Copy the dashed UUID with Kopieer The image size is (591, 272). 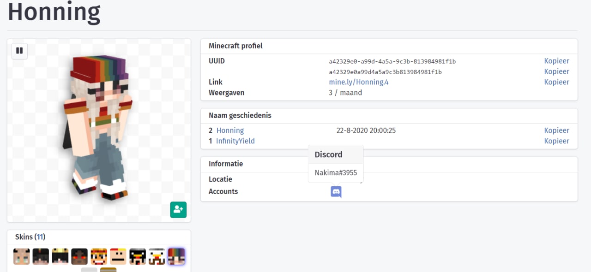pos(556,61)
